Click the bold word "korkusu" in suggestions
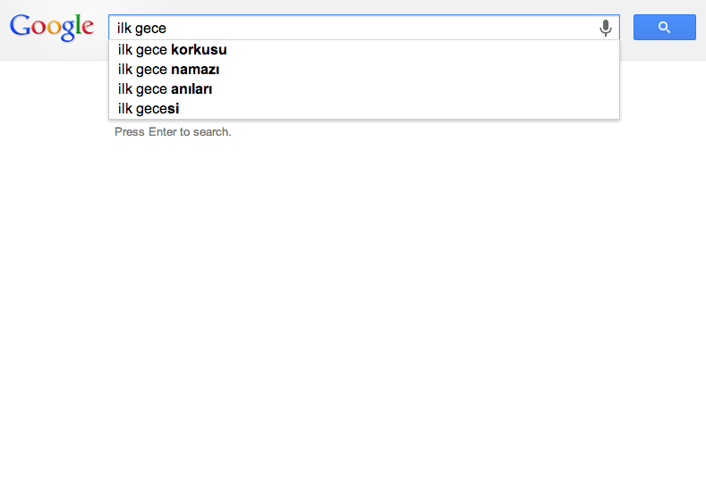706x486 pixels. pyautogui.click(x=199, y=50)
